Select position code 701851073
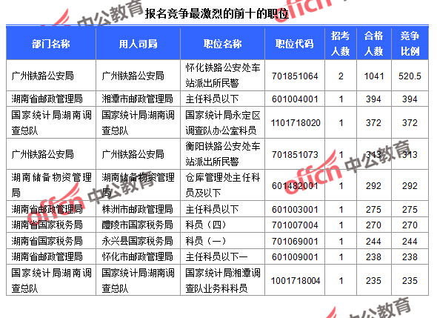437x318 pixels. click(295, 154)
